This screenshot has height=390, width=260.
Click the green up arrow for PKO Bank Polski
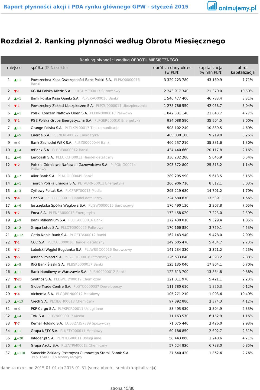tap(15, 80)
